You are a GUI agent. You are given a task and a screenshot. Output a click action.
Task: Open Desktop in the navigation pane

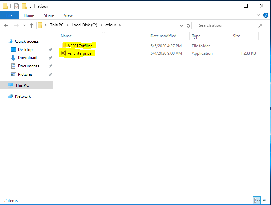click(25, 50)
